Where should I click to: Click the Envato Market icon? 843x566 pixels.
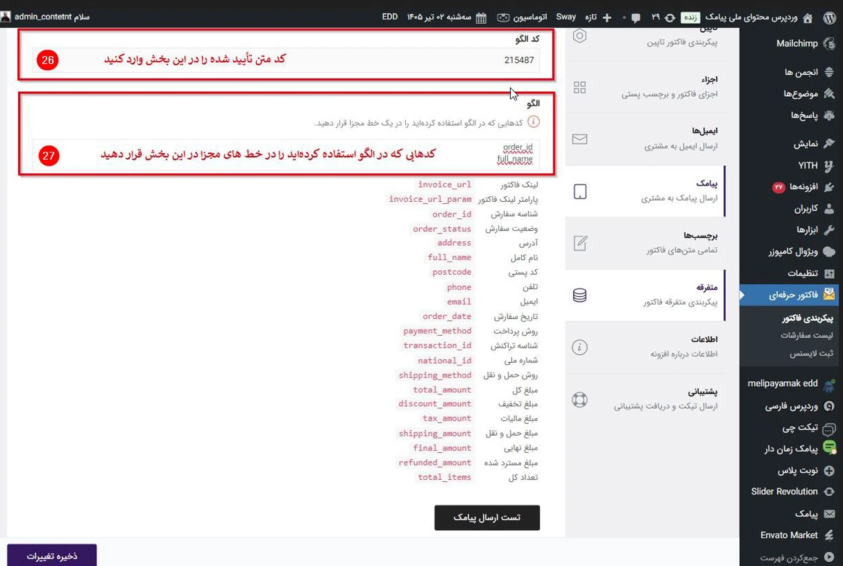click(829, 535)
